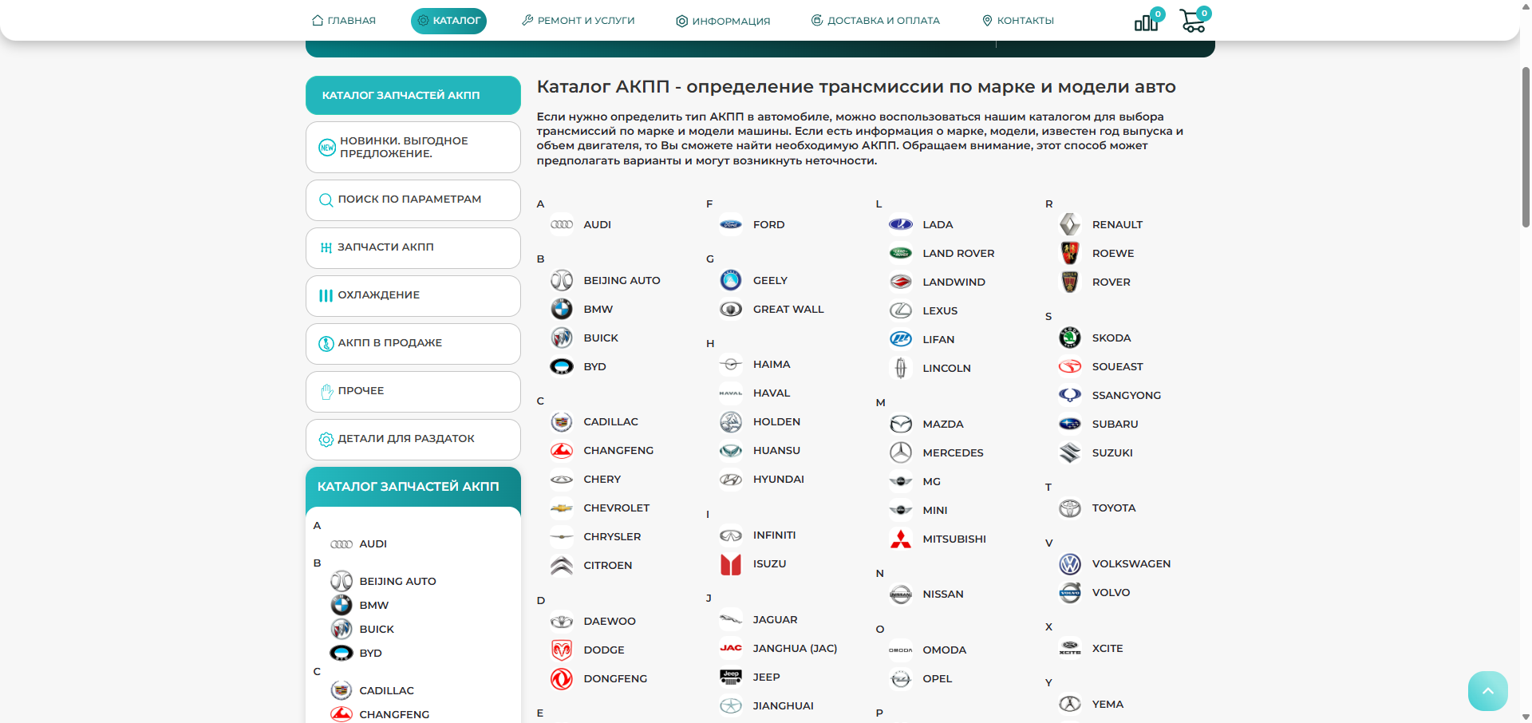Go to the Главная menu item
1532x723 pixels.
[344, 21]
